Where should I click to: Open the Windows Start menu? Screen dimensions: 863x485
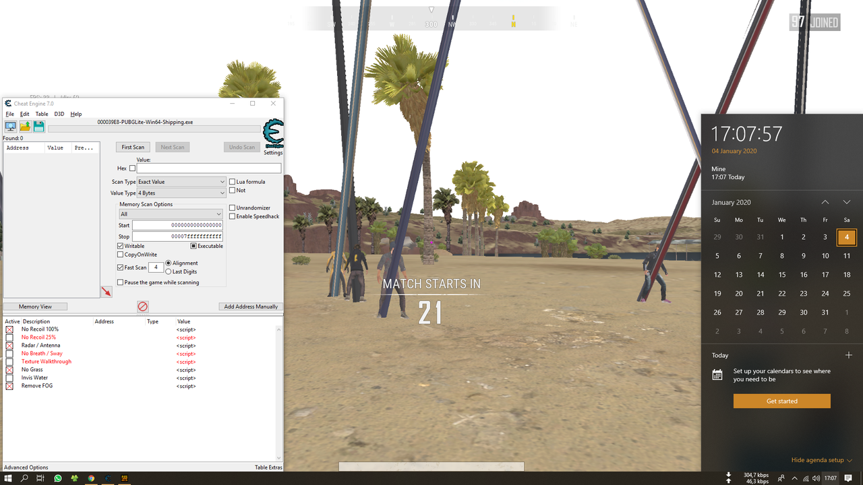click(8, 478)
